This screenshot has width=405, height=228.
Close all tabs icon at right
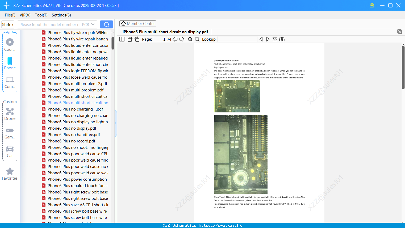point(400,32)
